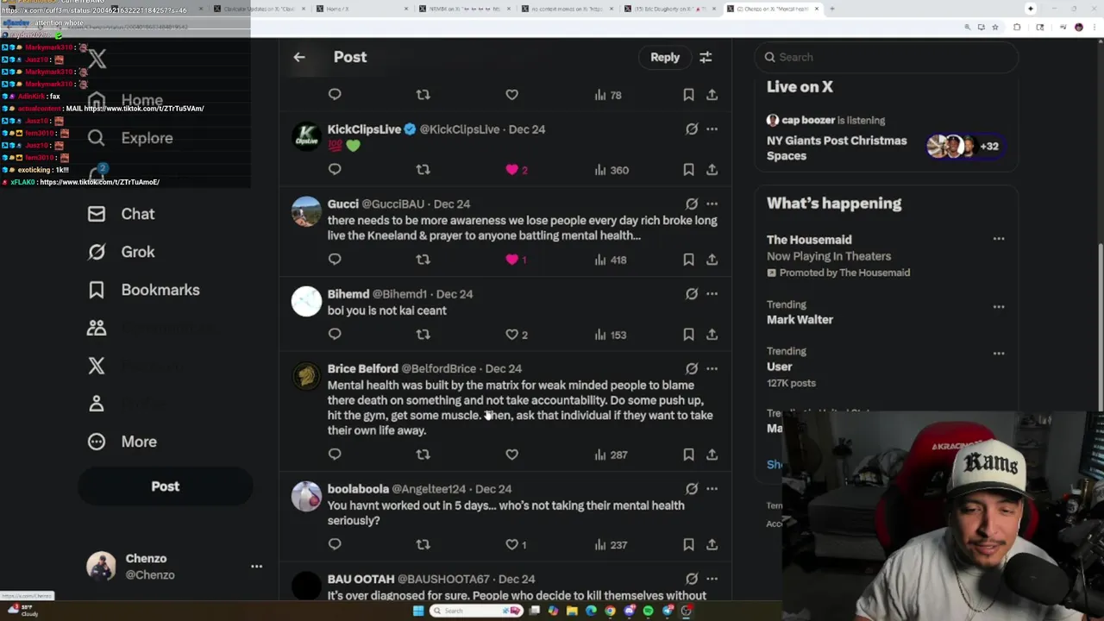The image size is (1104, 621).
Task: Open more options on BAU OOTAH's reply
Action: (x=712, y=579)
